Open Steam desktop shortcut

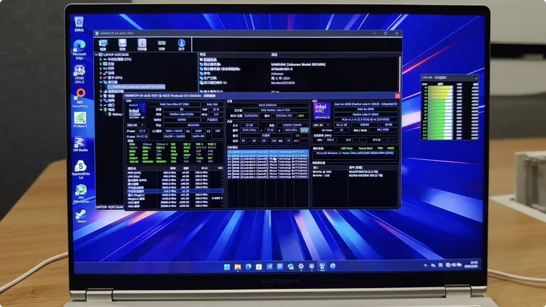(81, 216)
